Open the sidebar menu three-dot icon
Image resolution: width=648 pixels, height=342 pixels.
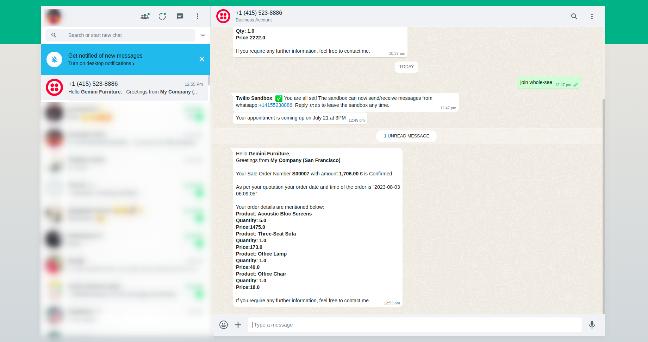pyautogui.click(x=198, y=17)
